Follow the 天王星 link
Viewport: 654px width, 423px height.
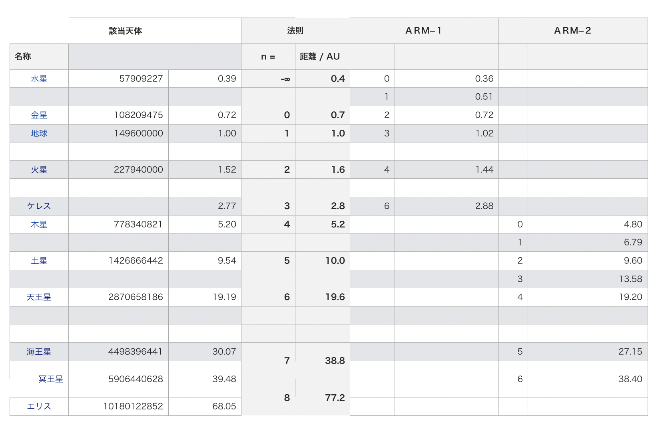click(x=39, y=297)
